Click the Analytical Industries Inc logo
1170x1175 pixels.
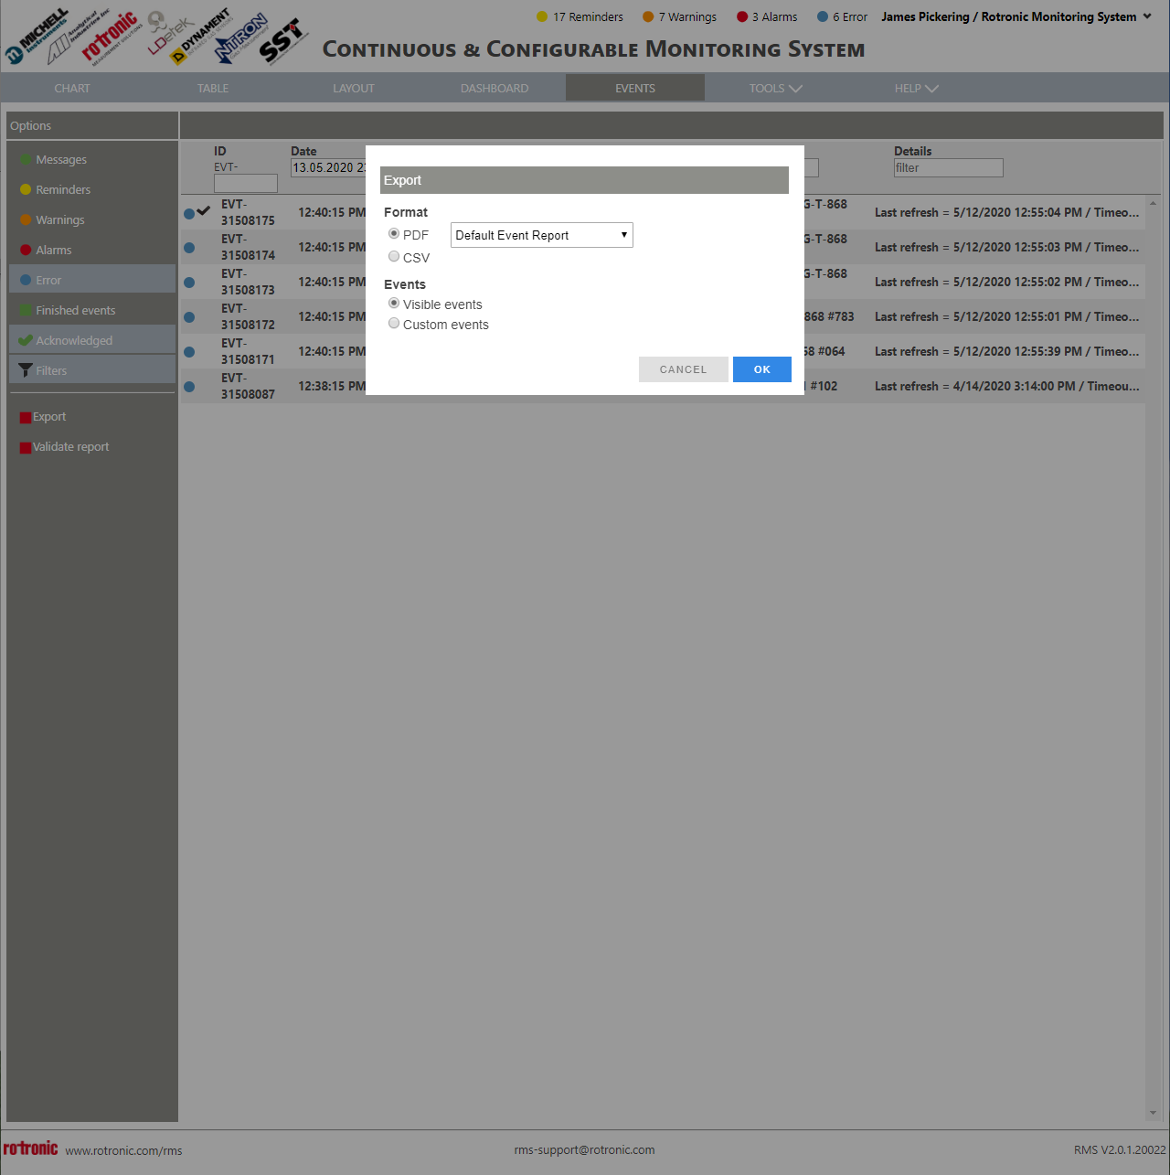click(x=77, y=37)
